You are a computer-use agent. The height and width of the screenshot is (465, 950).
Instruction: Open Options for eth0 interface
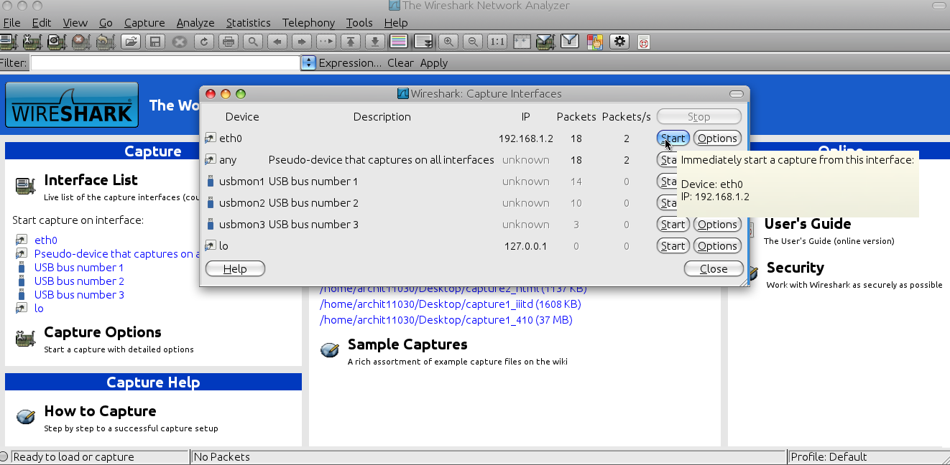[717, 138]
